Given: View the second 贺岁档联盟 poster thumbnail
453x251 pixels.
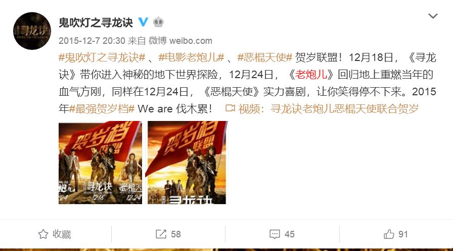Looking at the screenshot, I should [188, 163].
